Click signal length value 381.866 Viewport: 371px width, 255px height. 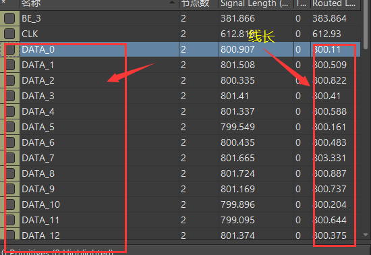pos(238,18)
